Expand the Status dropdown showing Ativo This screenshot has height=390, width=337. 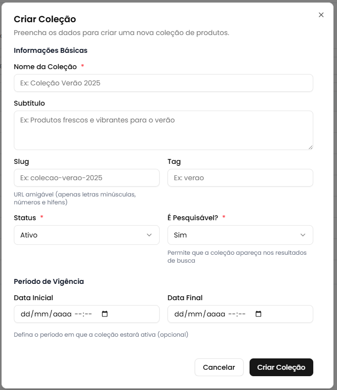pos(86,235)
